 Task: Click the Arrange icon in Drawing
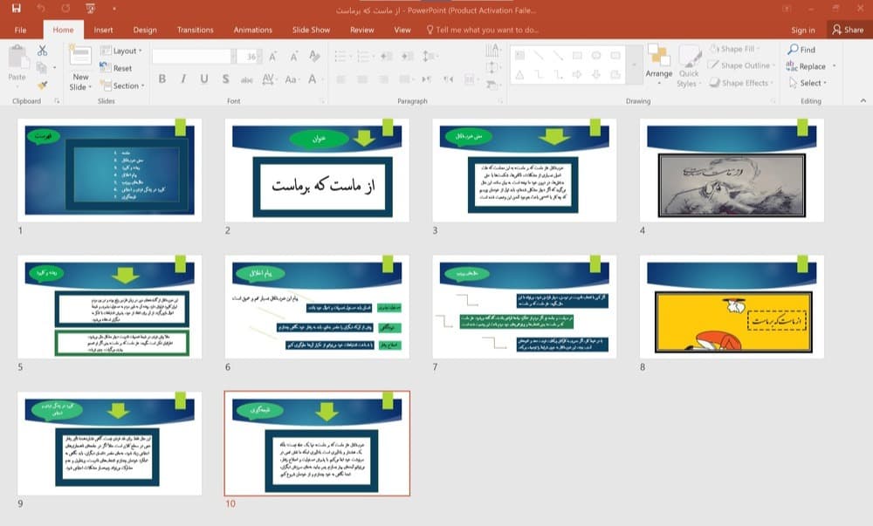(658, 56)
